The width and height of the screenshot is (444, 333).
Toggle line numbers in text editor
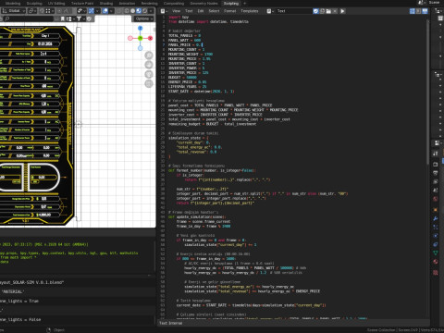[413, 11]
